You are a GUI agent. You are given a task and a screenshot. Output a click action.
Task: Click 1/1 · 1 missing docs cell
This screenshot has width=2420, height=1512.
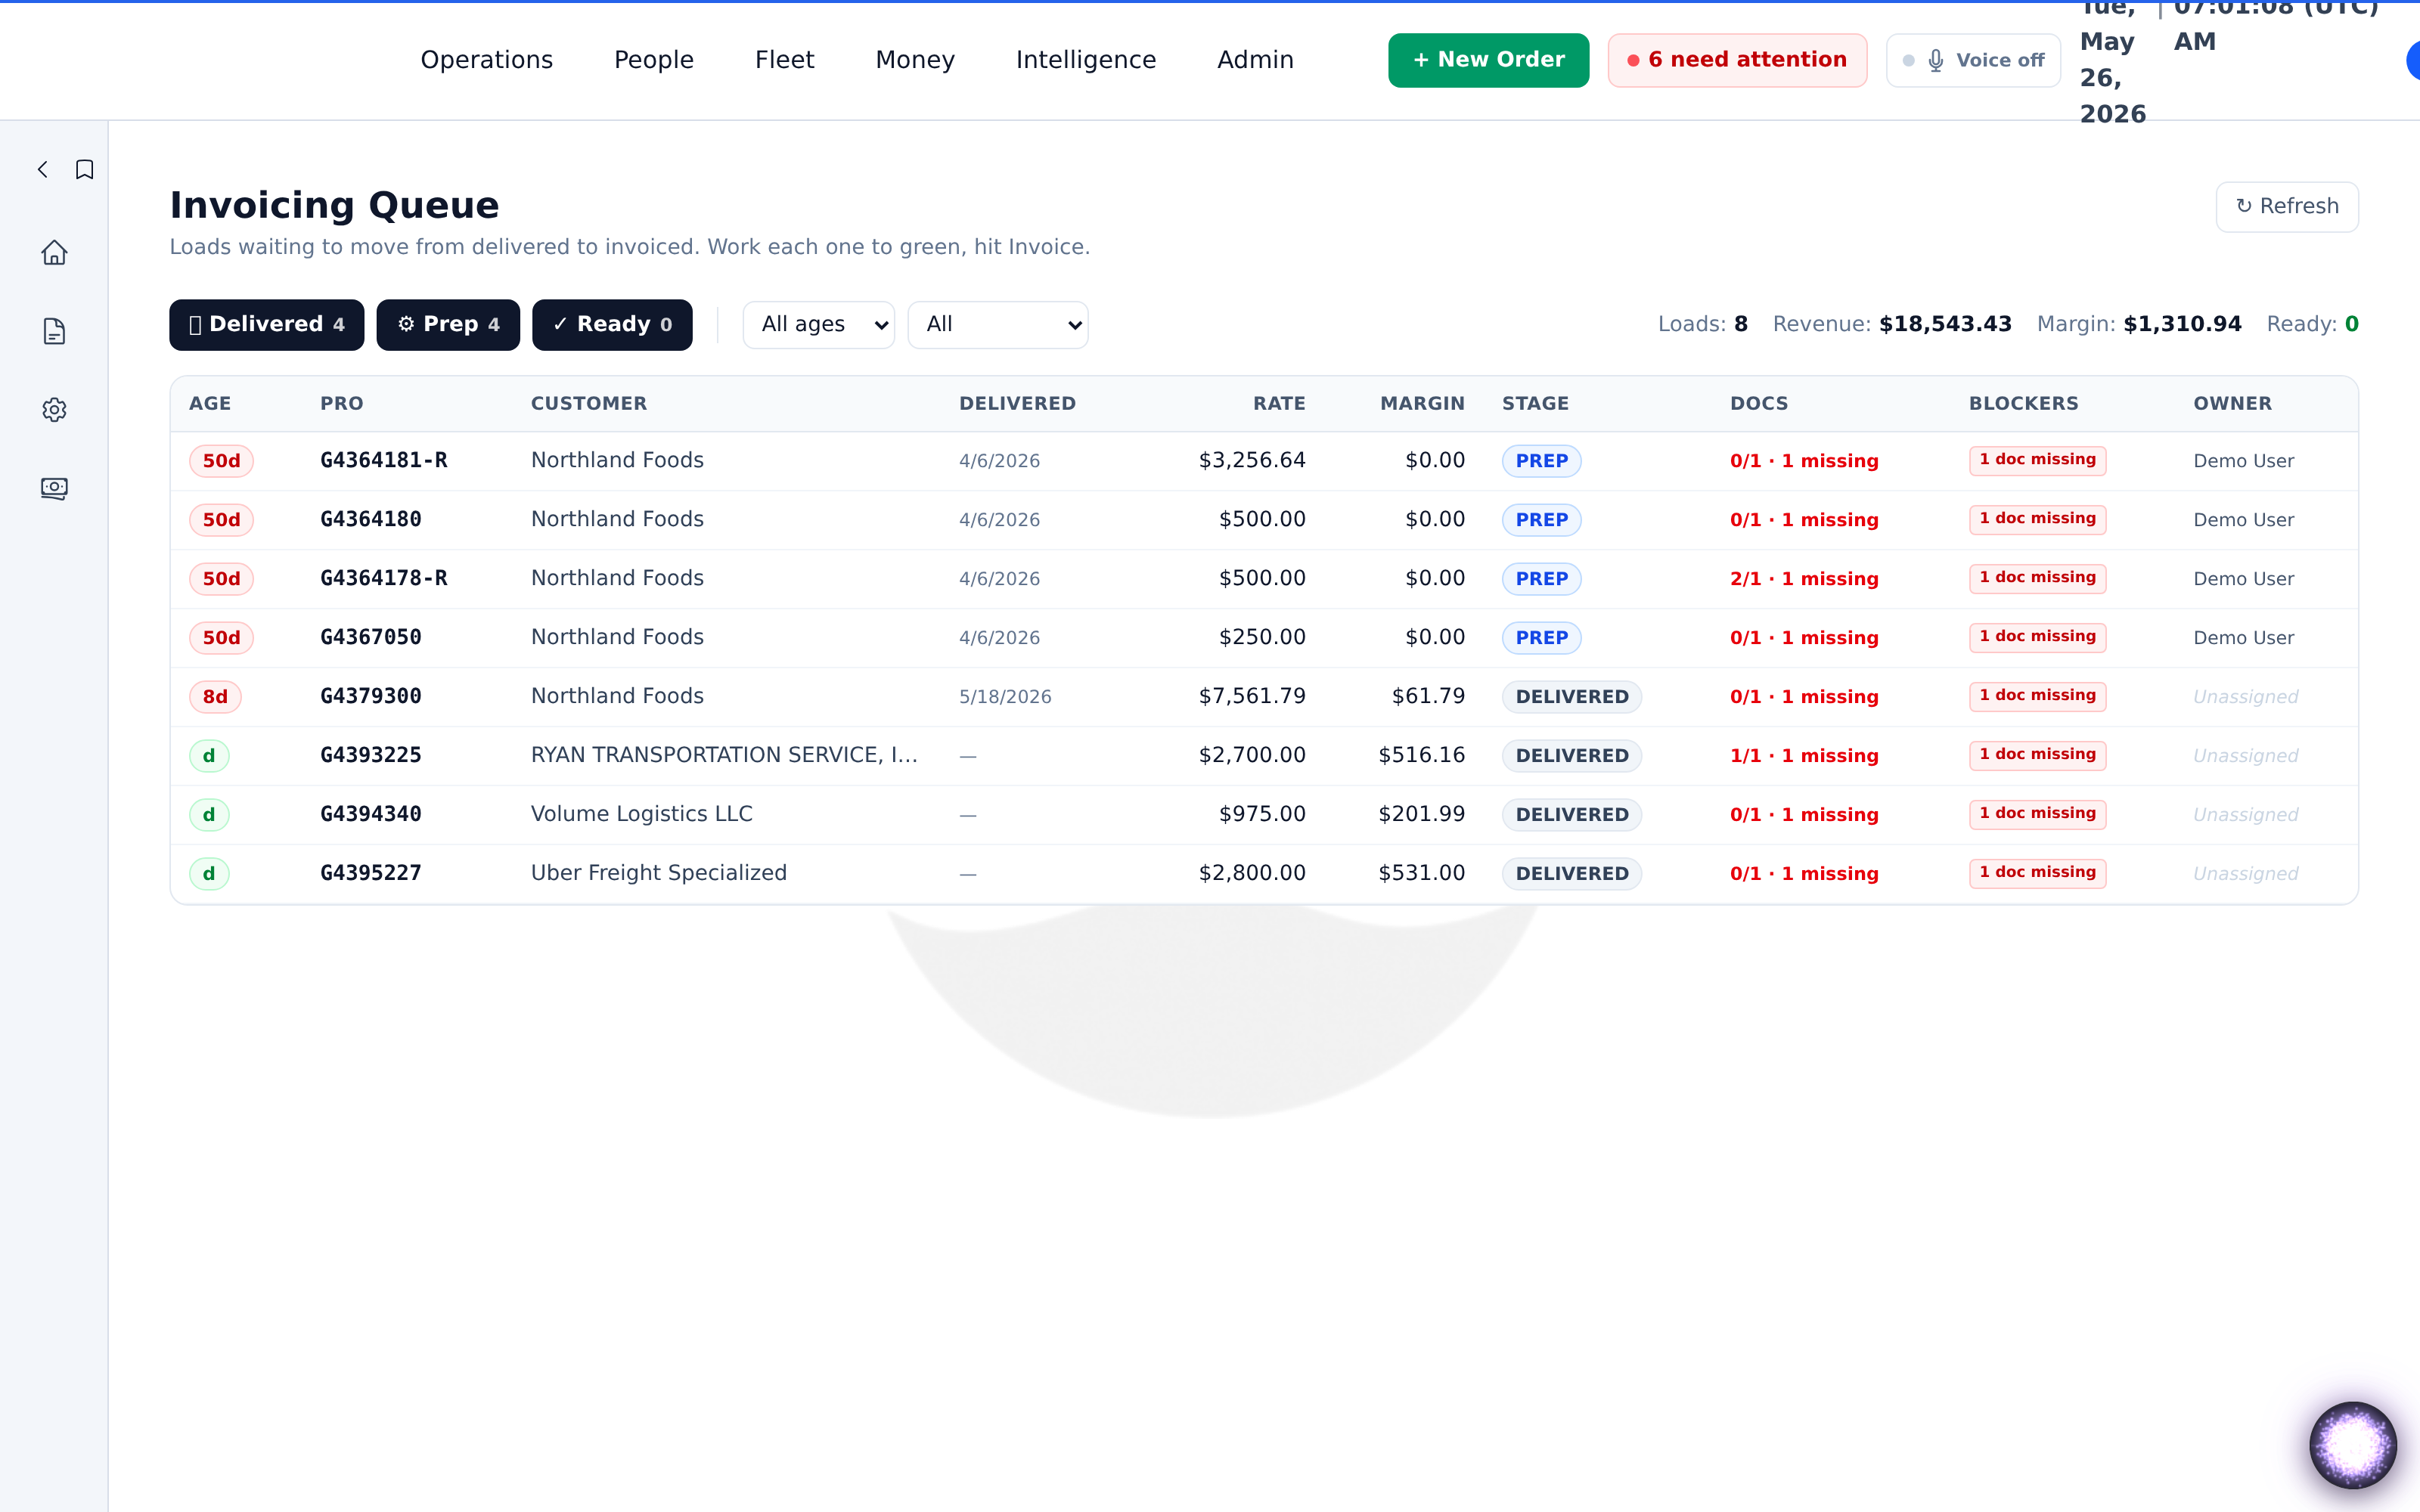click(1804, 756)
